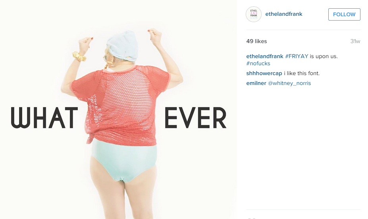View who gave the 49 likes

[x=256, y=42]
